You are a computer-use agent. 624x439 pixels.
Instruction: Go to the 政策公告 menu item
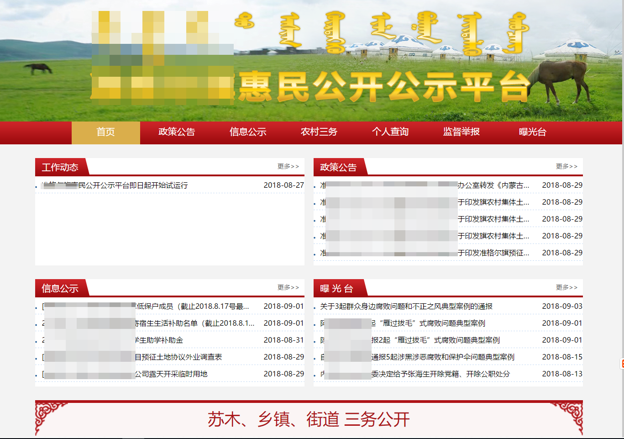177,132
